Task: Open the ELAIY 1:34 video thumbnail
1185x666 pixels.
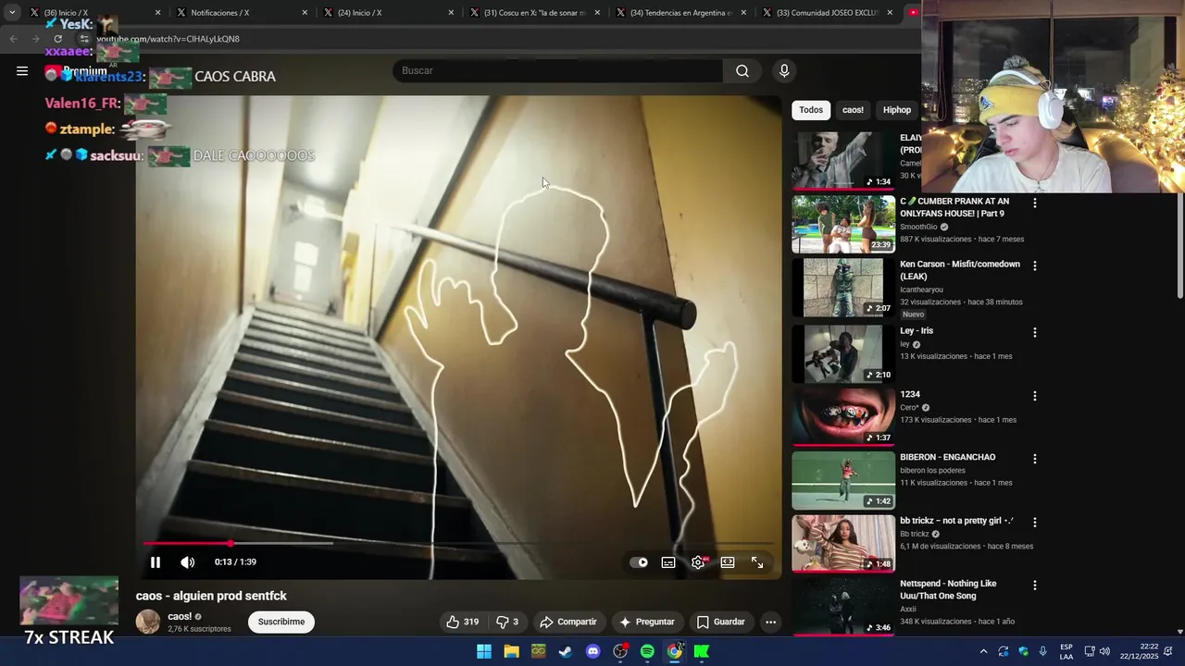Action: tap(843, 160)
